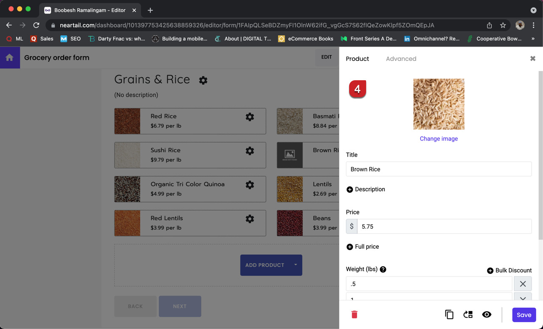Image resolution: width=543 pixels, height=329 pixels.
Task: Switch to the Advanced tab
Action: point(401,59)
